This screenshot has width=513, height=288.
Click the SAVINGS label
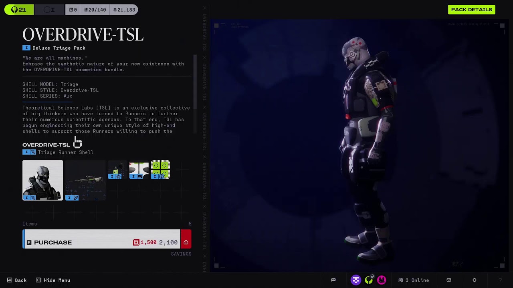click(181, 254)
